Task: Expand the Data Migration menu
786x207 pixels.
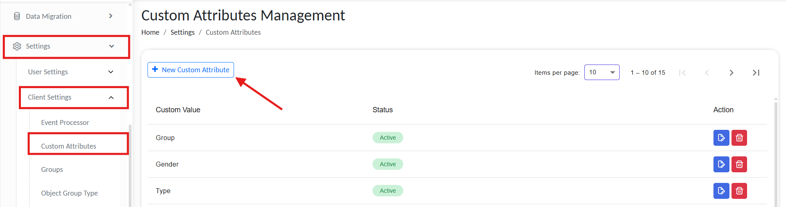Action: click(x=111, y=16)
